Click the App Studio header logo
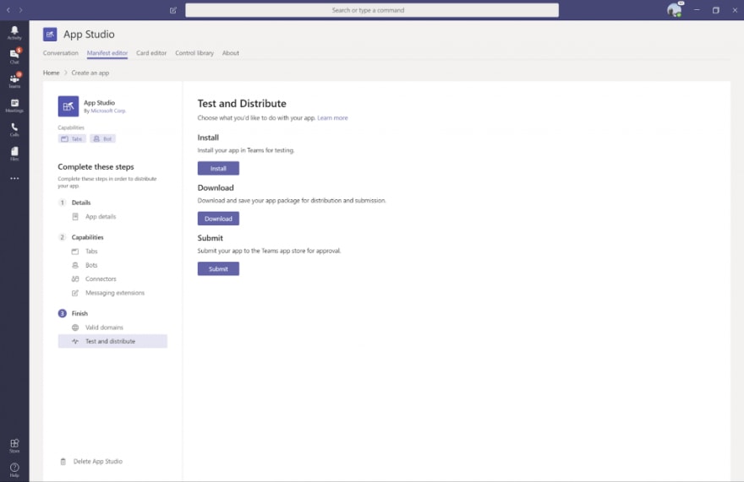 pyautogui.click(x=50, y=34)
